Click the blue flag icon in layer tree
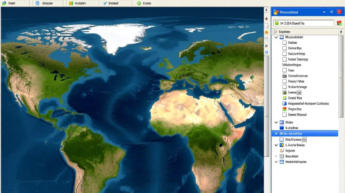This screenshot has height=193, width=345. point(284,103)
